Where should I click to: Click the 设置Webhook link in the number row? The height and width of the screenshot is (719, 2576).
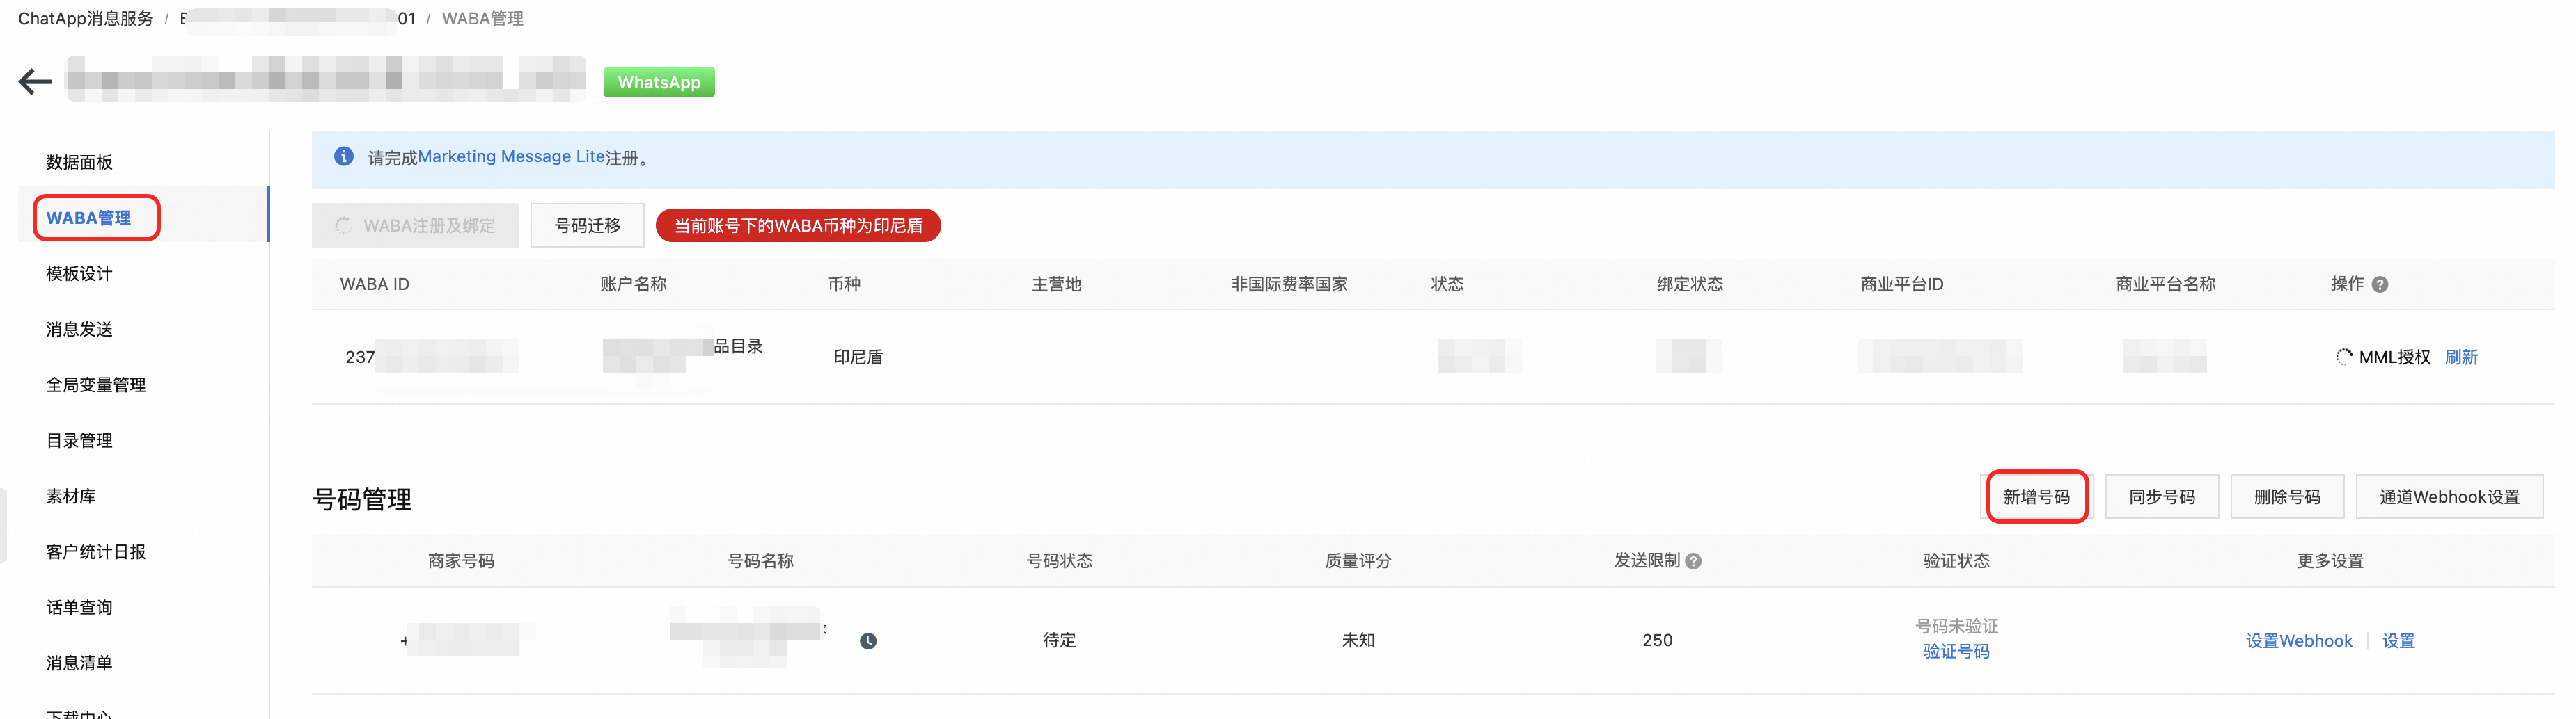(x=2298, y=641)
